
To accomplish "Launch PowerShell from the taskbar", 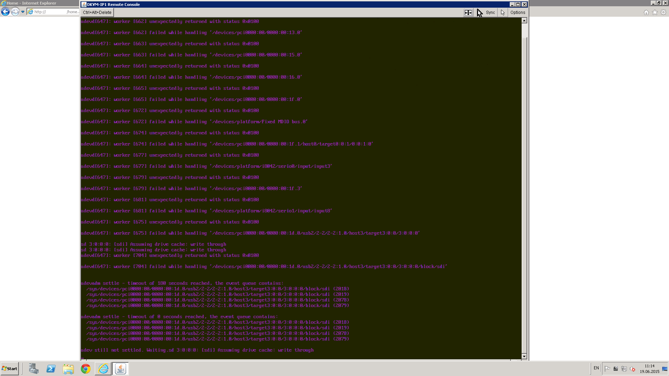I will click(51, 368).
